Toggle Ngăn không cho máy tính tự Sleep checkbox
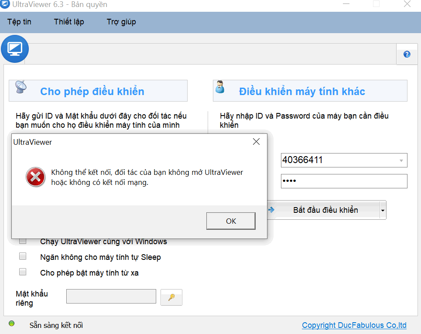The height and width of the screenshot is (334, 421). coord(23,256)
